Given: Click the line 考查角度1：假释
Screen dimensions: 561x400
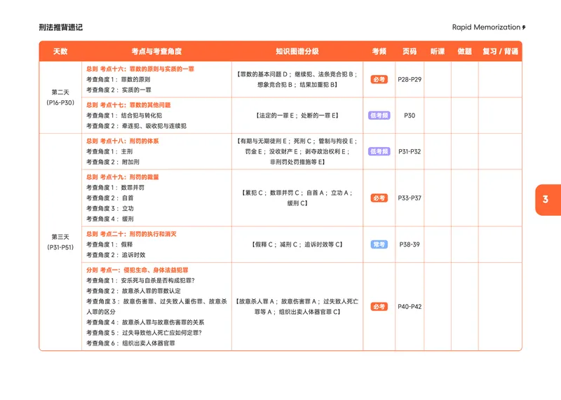Looking at the screenshot, I should pyautogui.click(x=109, y=244).
